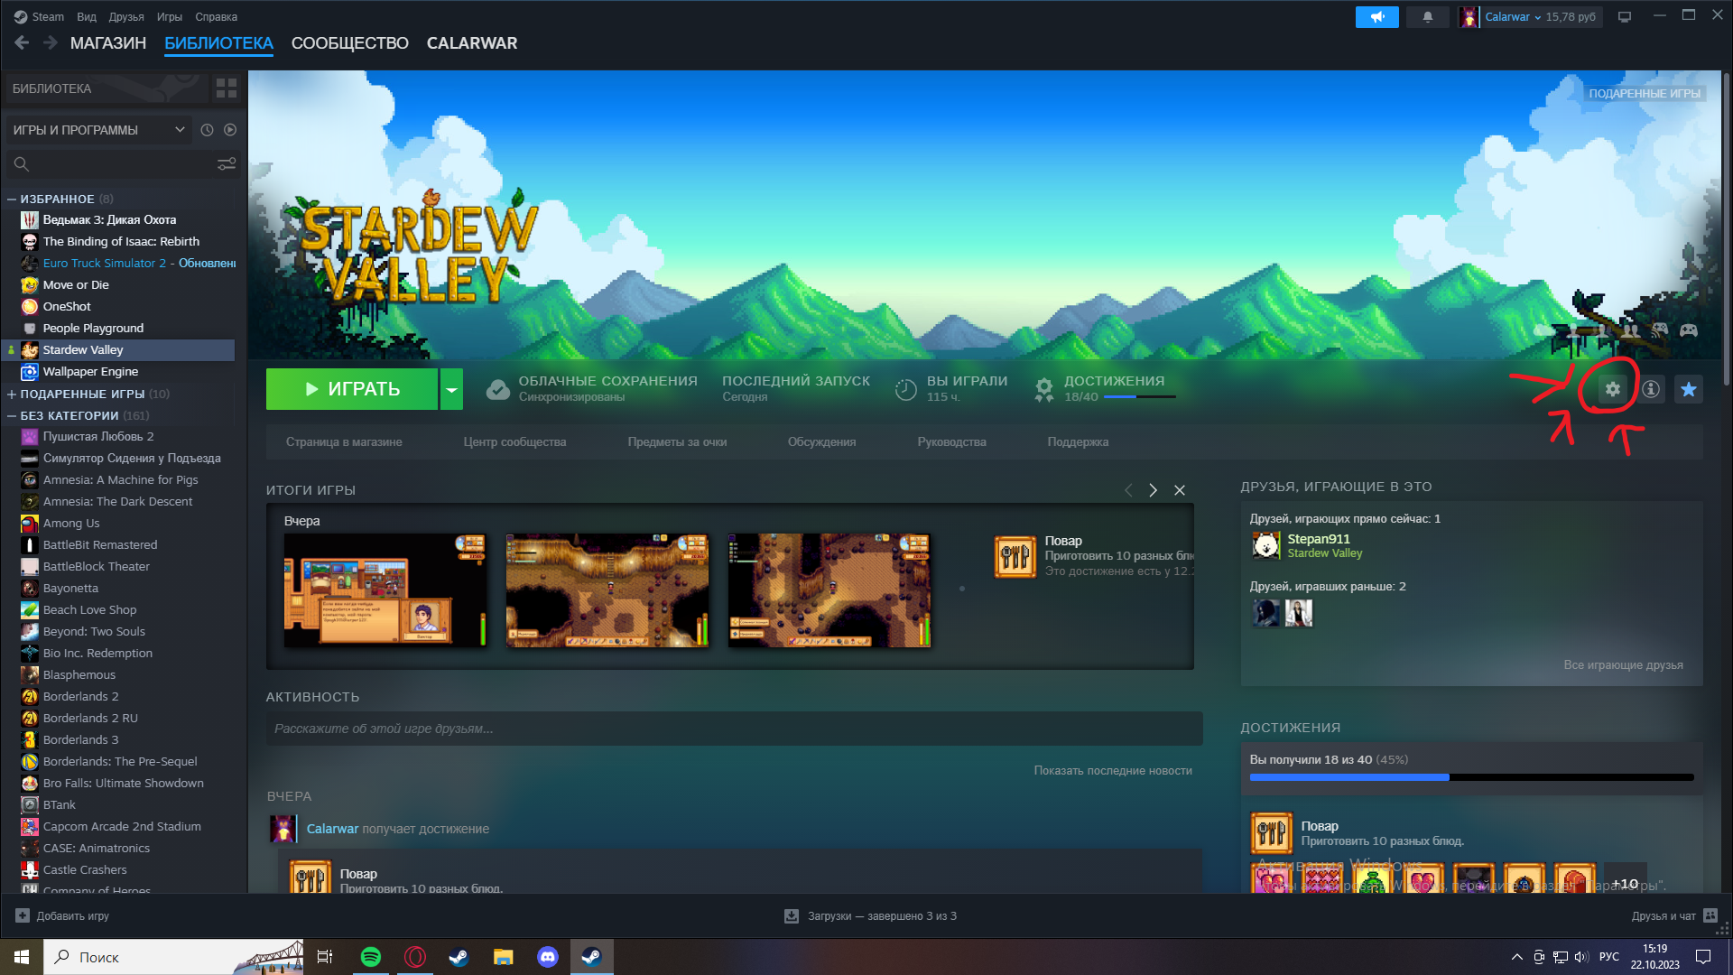Viewport: 1733px width, 975px height.
Task: Open advanced library filter options
Action: (227, 163)
